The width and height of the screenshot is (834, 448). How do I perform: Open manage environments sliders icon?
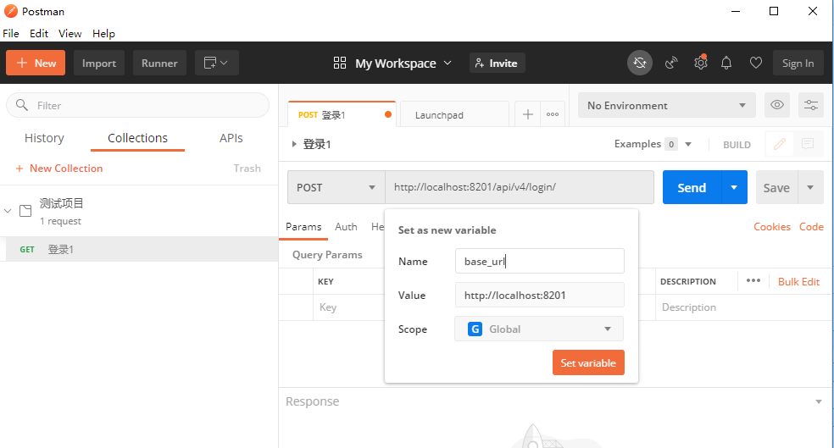tap(811, 105)
